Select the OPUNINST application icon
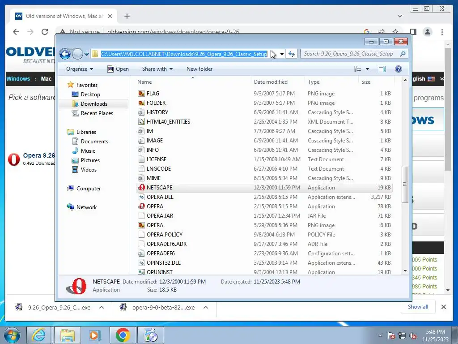The height and width of the screenshot is (344, 458). pos(141,272)
